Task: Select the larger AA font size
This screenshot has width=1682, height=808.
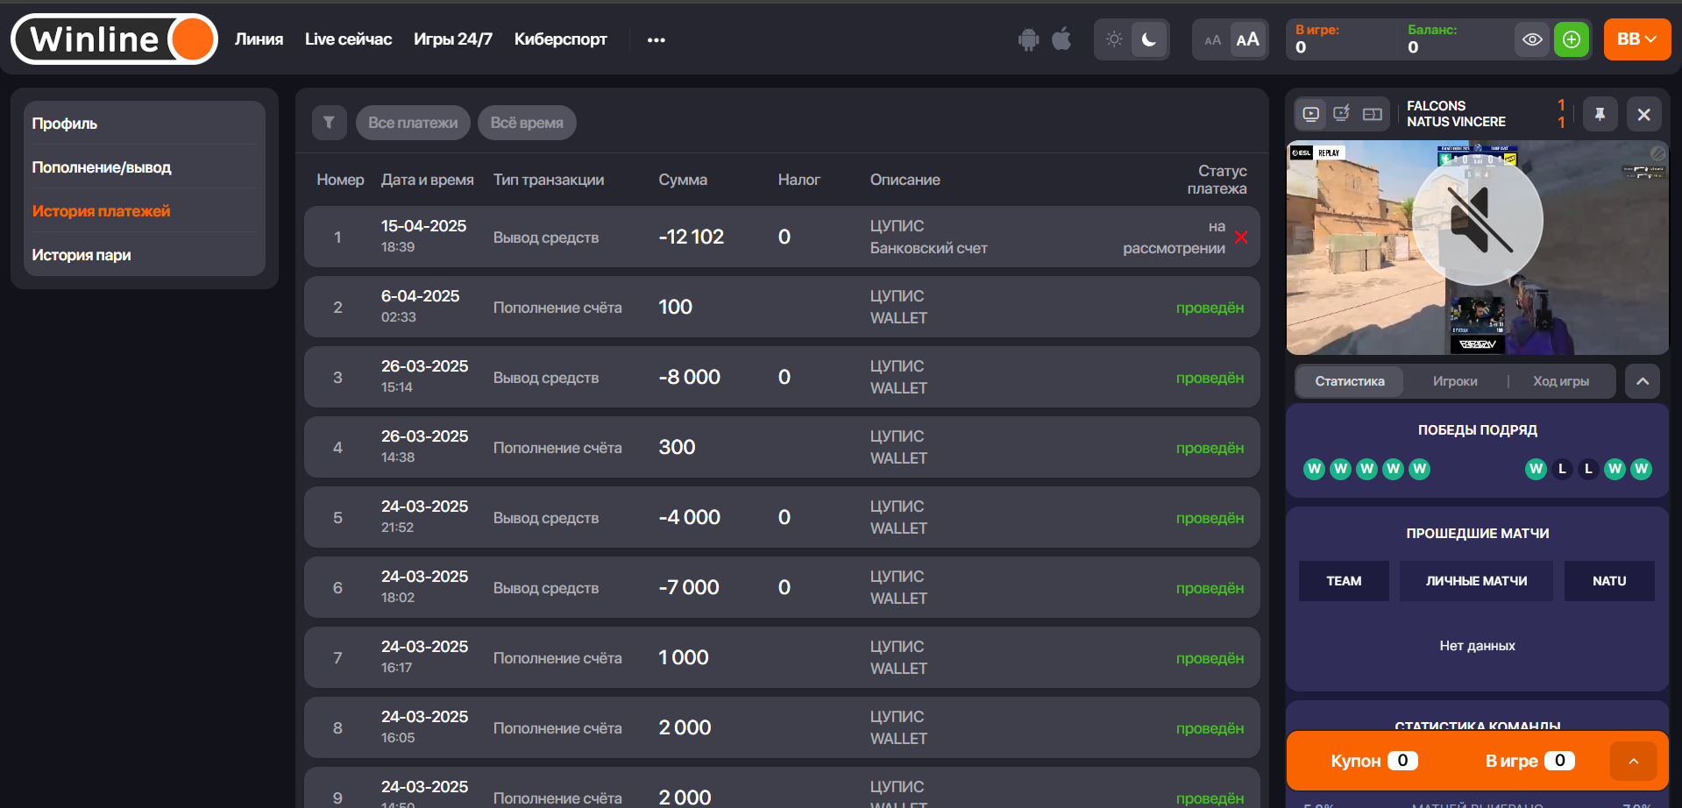Action: pos(1247,39)
